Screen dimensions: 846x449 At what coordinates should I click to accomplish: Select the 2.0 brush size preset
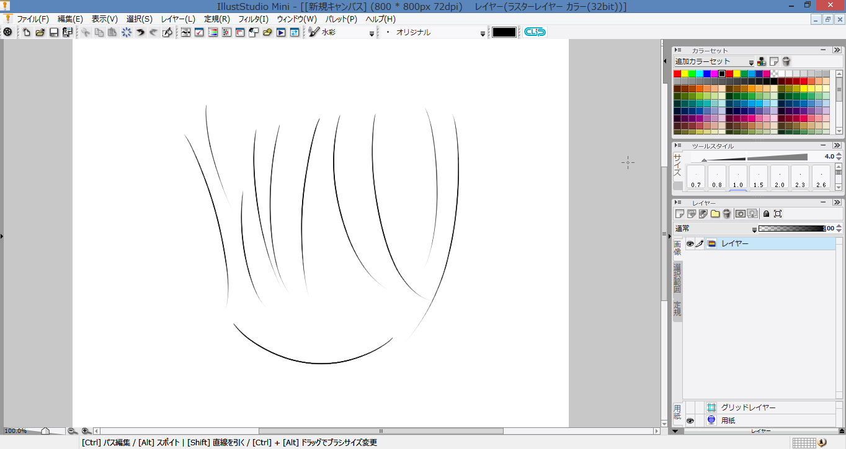[x=779, y=177]
